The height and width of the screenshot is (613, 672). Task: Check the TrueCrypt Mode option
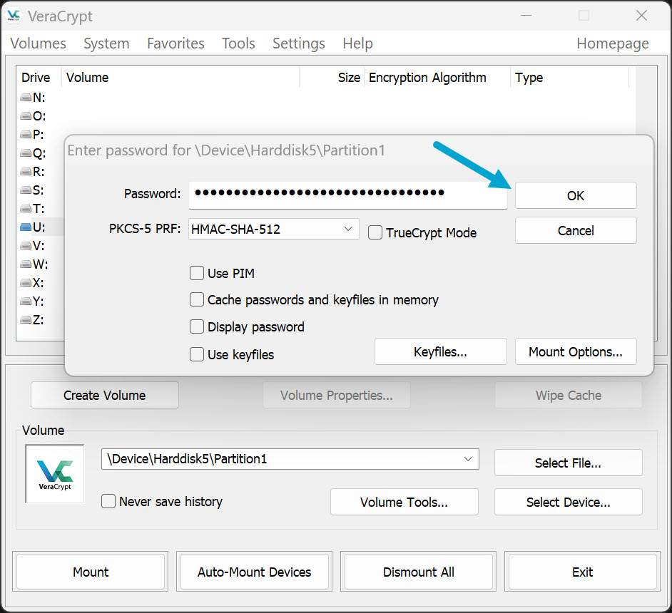click(x=375, y=232)
